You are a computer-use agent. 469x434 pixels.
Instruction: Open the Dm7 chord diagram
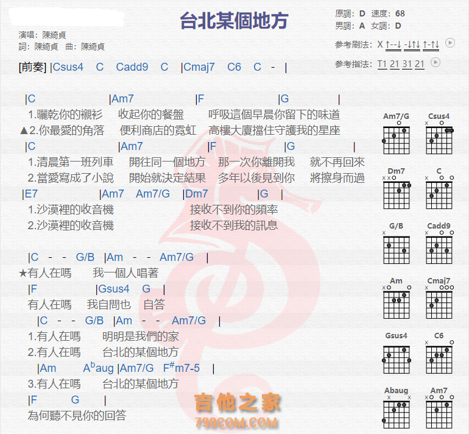click(396, 188)
